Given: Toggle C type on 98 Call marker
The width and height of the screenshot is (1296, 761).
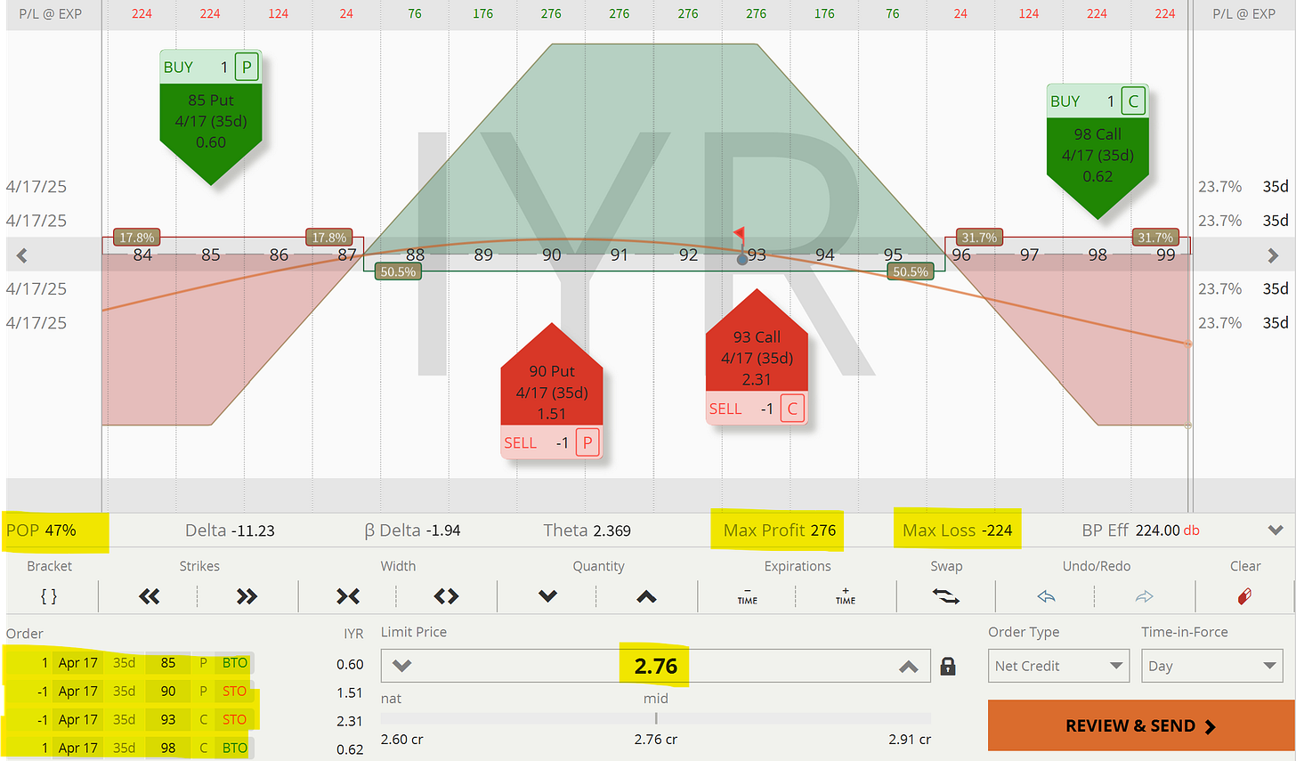Looking at the screenshot, I should pos(1133,101).
